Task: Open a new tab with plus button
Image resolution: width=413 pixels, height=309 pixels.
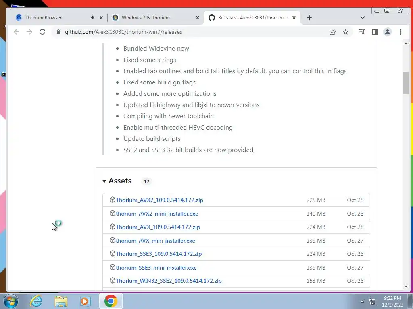Action: click(x=309, y=18)
